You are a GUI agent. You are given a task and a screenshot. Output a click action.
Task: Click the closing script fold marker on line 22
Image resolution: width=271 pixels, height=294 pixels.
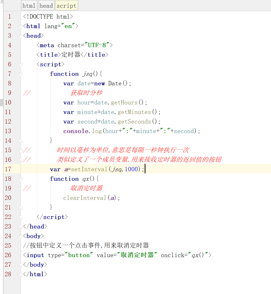point(21,217)
